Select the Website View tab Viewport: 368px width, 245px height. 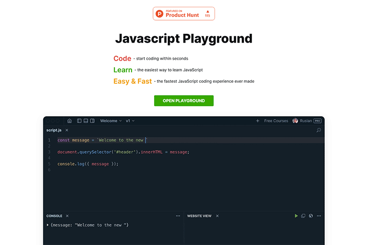tap(199, 216)
